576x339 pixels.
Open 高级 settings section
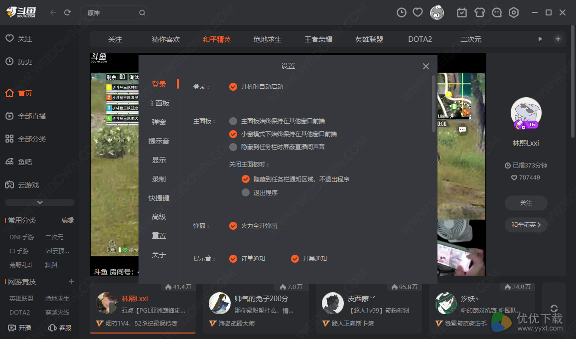158,216
